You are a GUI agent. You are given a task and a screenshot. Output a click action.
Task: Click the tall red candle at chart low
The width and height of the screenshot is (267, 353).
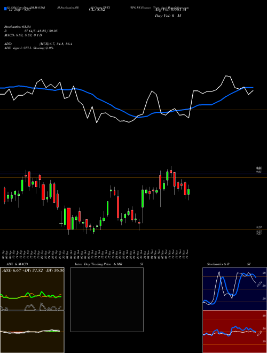(68, 219)
